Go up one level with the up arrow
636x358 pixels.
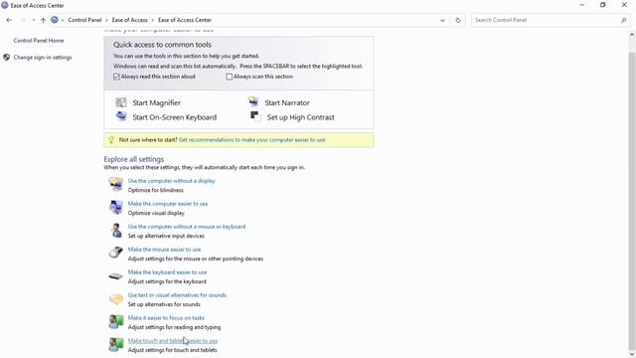tap(43, 20)
